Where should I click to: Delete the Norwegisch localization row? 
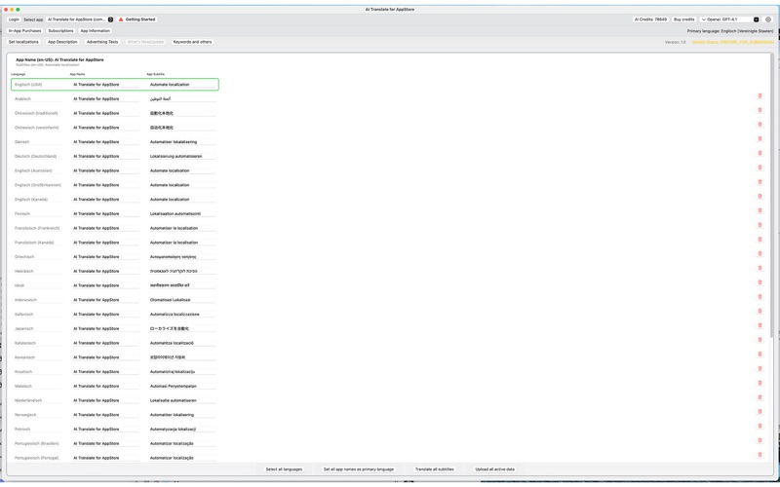pyautogui.click(x=760, y=411)
